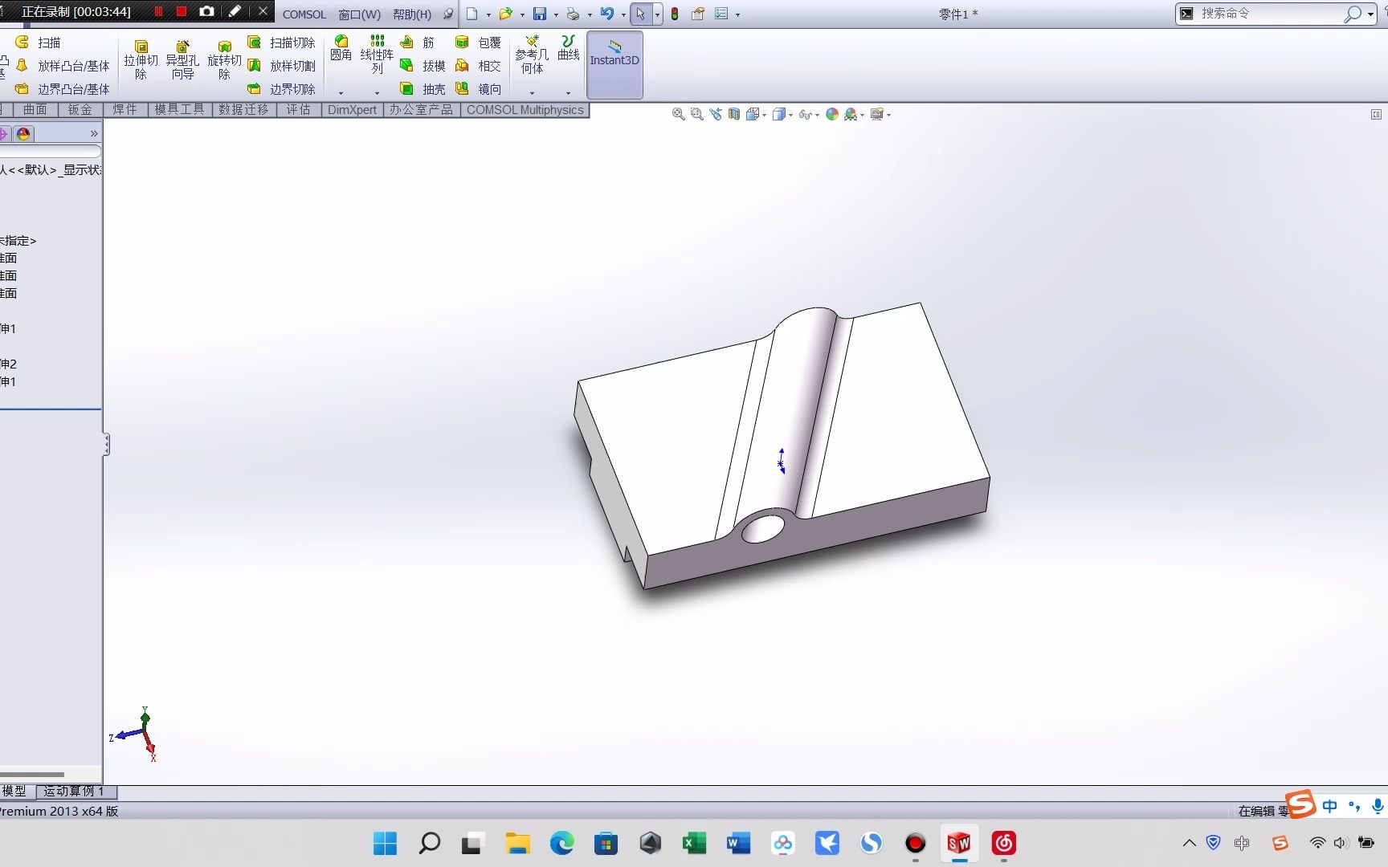Select the 圆角 (Fillet) tool
1388x867 pixels.
pyautogui.click(x=341, y=50)
